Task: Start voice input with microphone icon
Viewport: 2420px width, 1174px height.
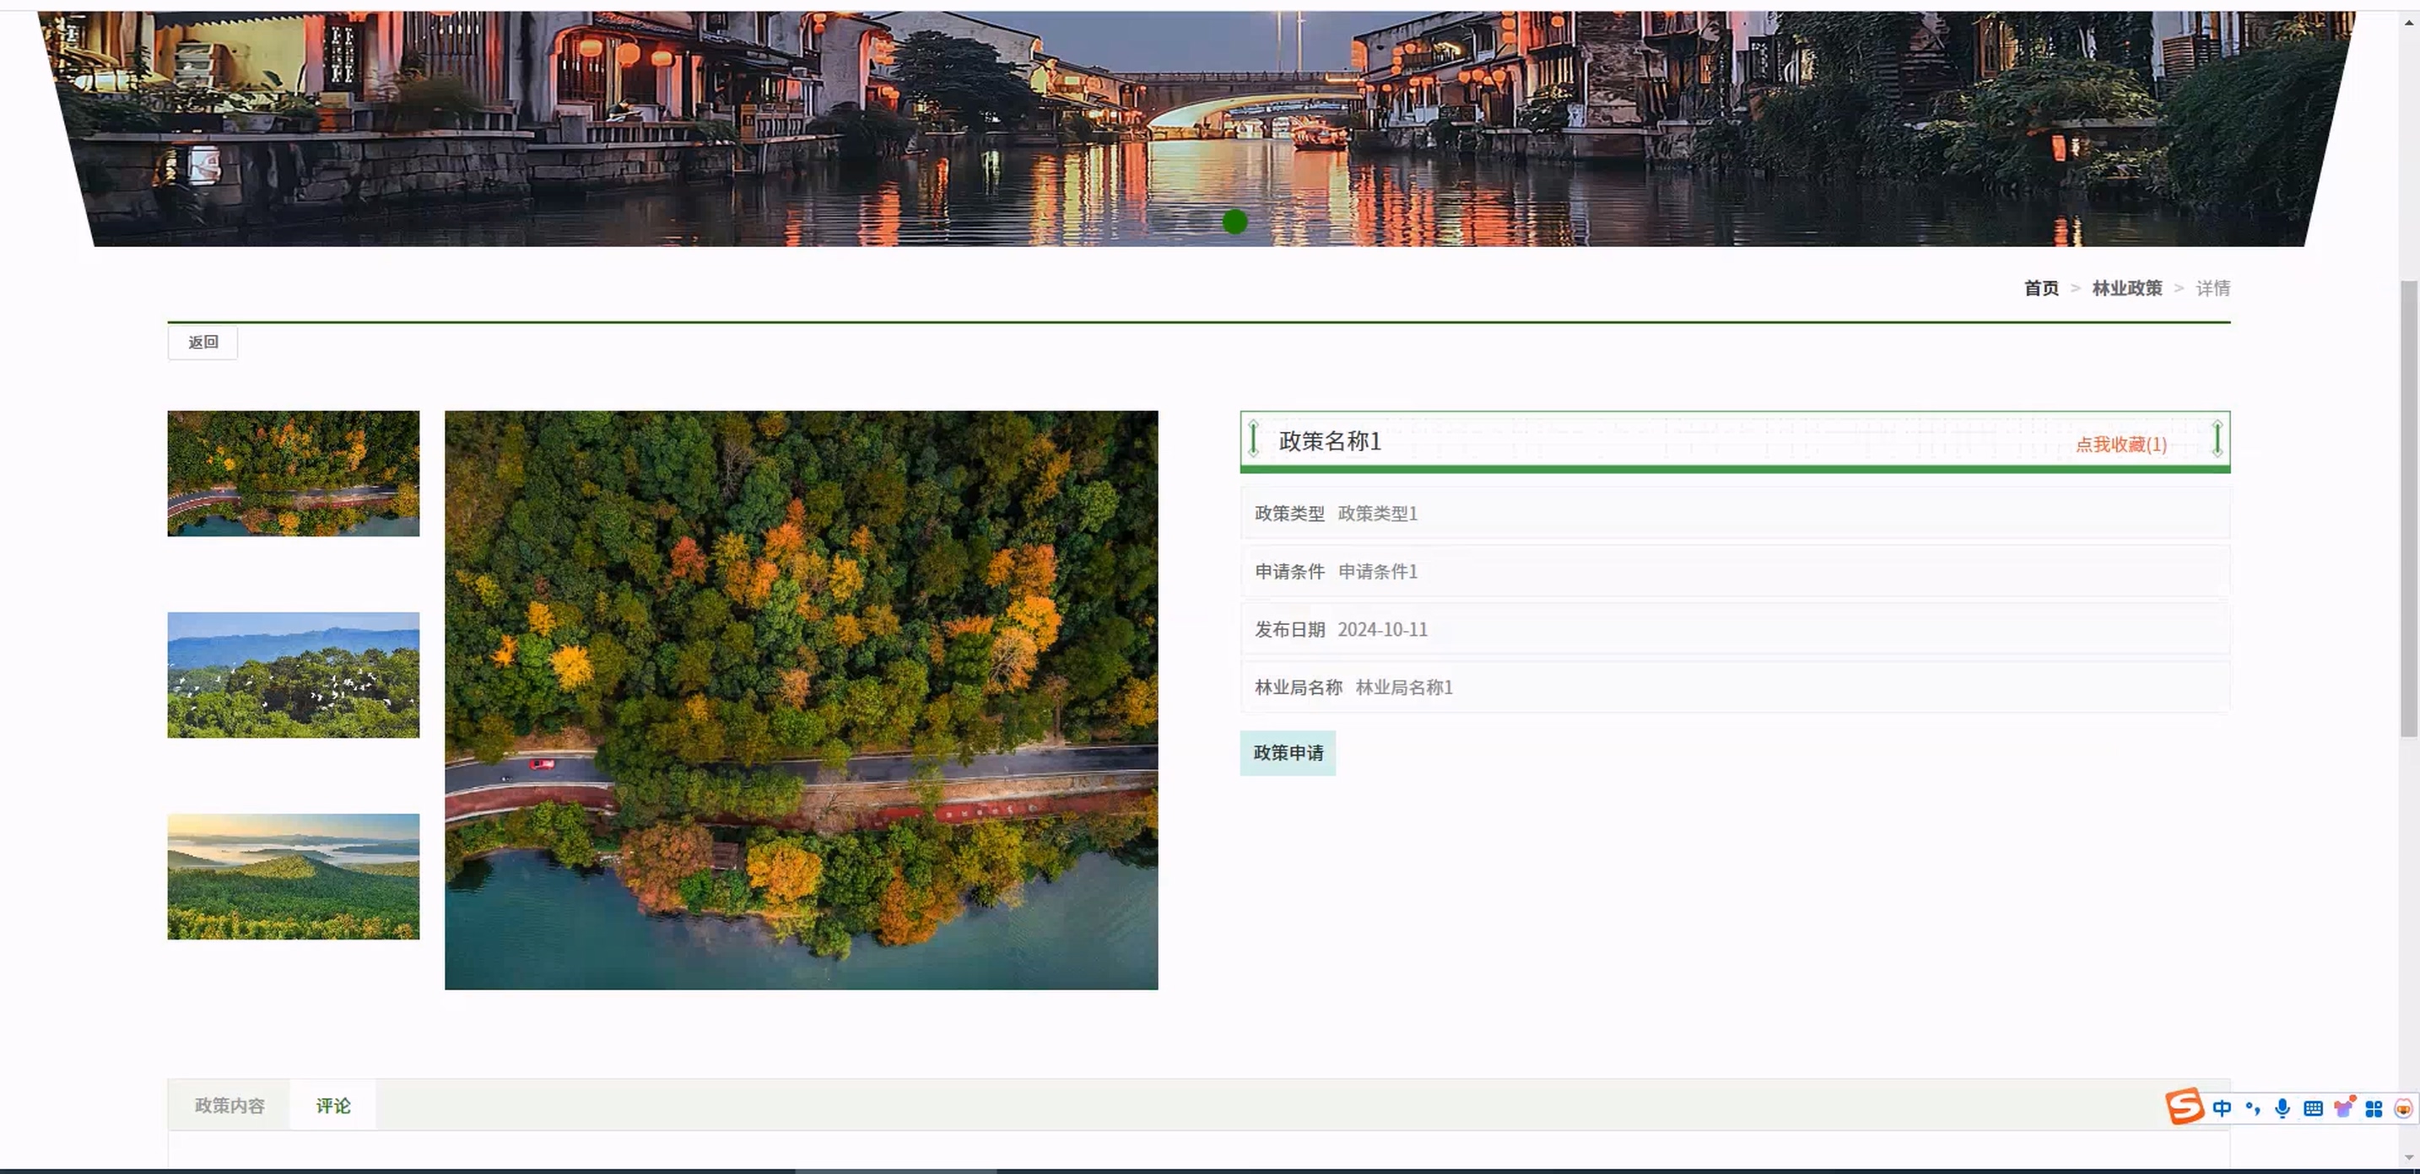Action: pos(2282,1108)
